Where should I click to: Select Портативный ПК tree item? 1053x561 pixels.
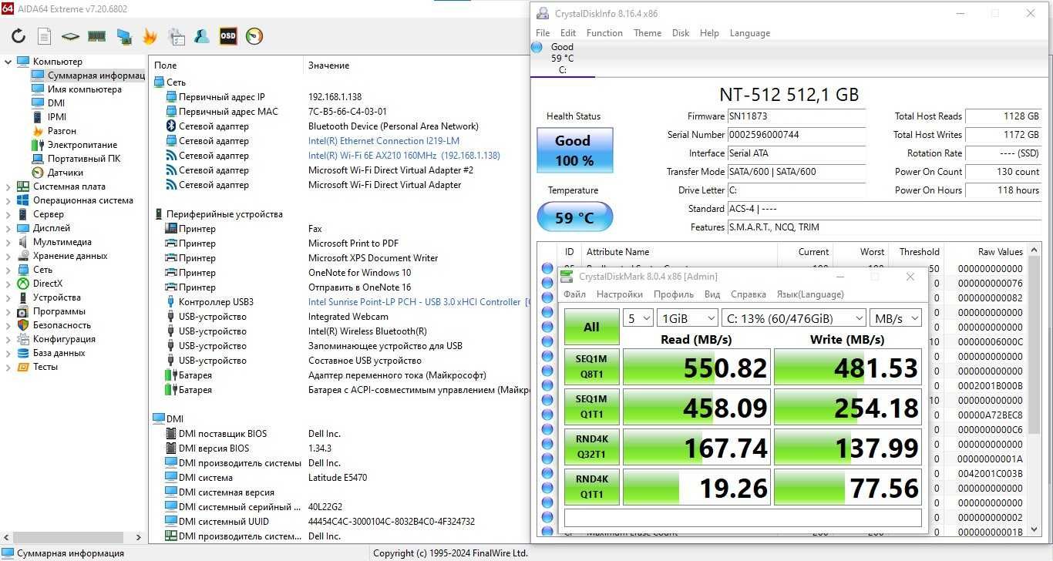coord(84,159)
